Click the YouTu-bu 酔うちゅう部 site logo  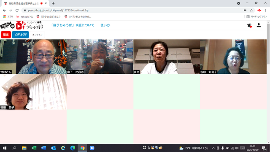[x=22, y=25]
